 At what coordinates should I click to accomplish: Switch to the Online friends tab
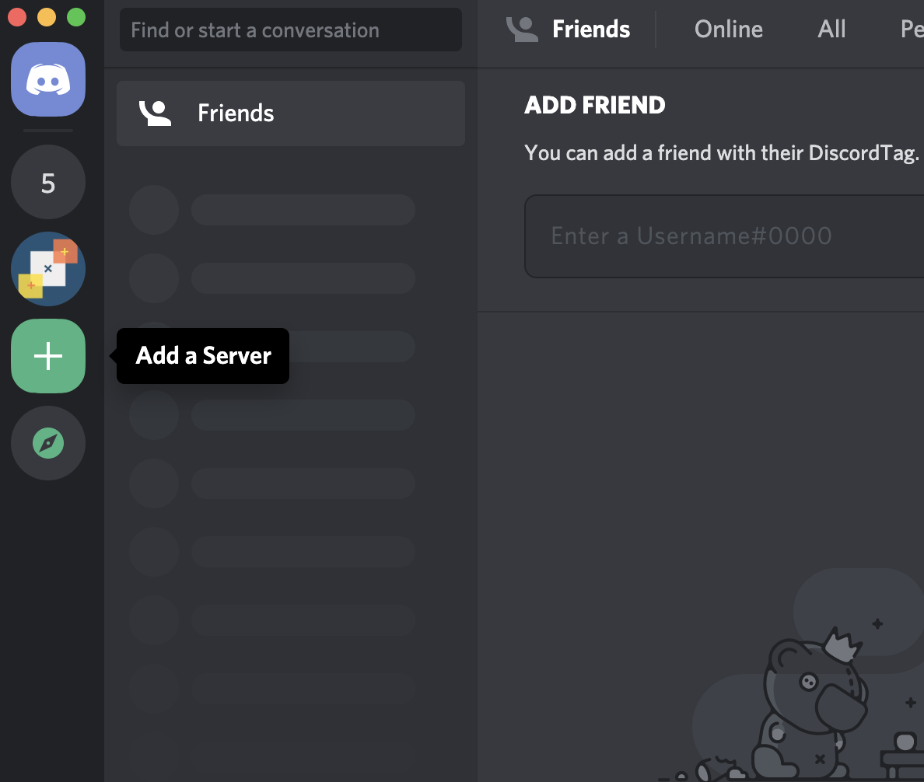[x=728, y=29]
